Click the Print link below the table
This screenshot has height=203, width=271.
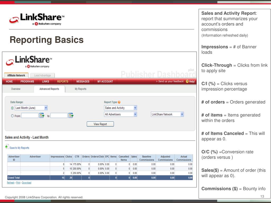pyautogui.click(x=18, y=183)
